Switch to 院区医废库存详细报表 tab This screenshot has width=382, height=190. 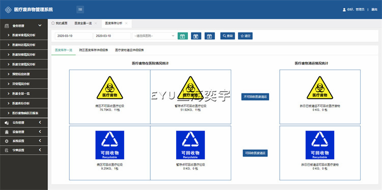tap(94, 50)
